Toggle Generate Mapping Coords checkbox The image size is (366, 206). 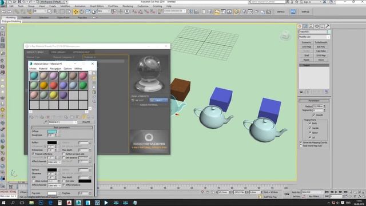click(x=301, y=142)
